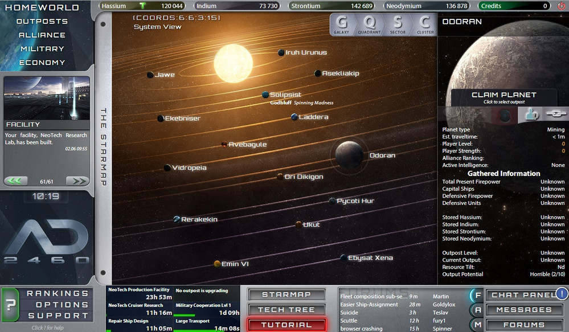Select the sun in the system view
569x332 pixels.
click(234, 63)
